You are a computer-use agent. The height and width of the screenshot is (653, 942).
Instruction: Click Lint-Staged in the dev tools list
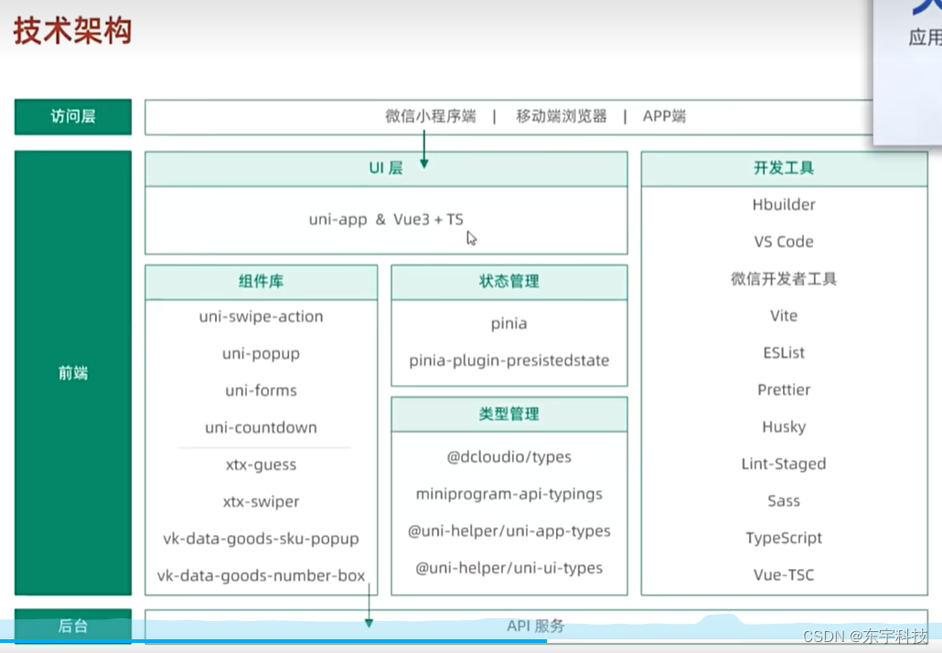784,464
